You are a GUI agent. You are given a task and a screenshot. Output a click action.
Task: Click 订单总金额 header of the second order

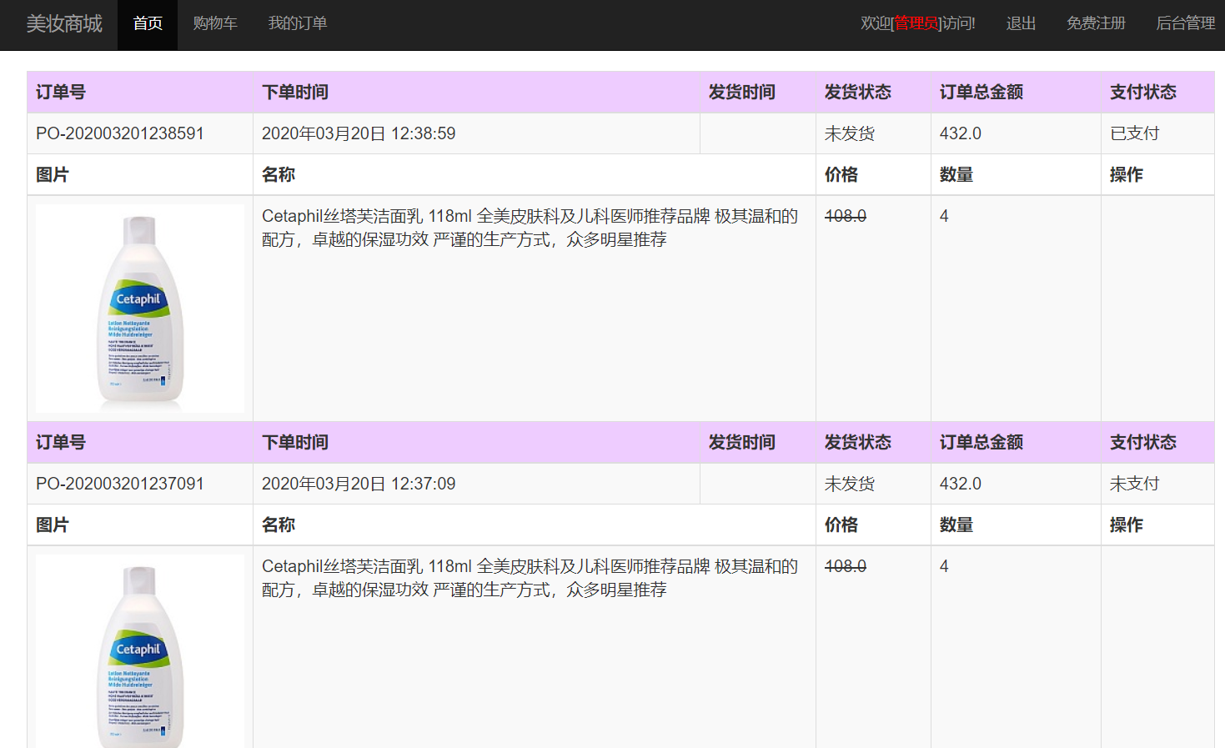click(x=982, y=442)
